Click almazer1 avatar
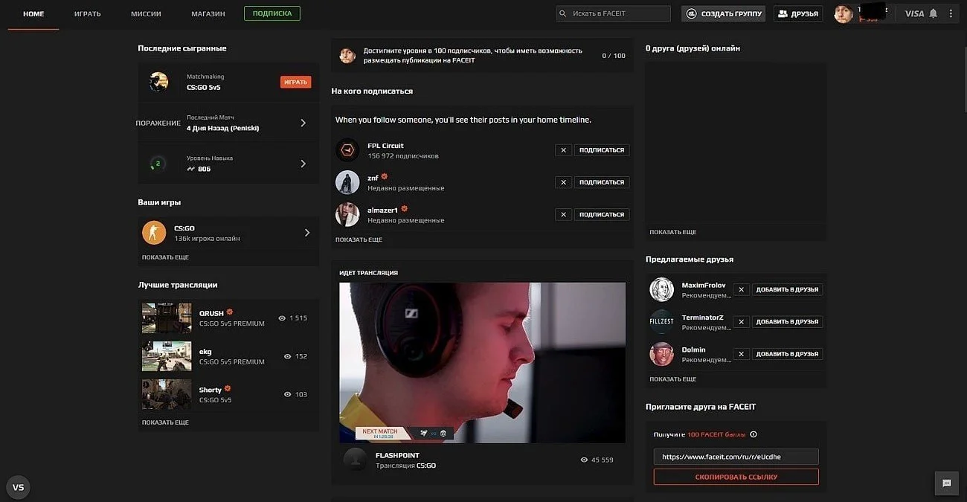 [x=347, y=214]
